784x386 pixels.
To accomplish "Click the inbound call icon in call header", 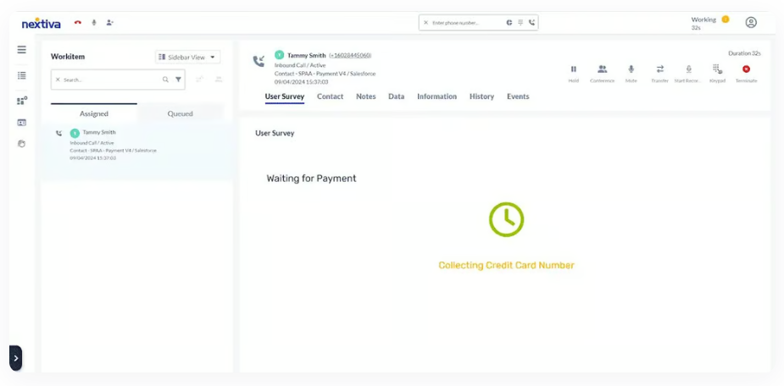I will (259, 62).
